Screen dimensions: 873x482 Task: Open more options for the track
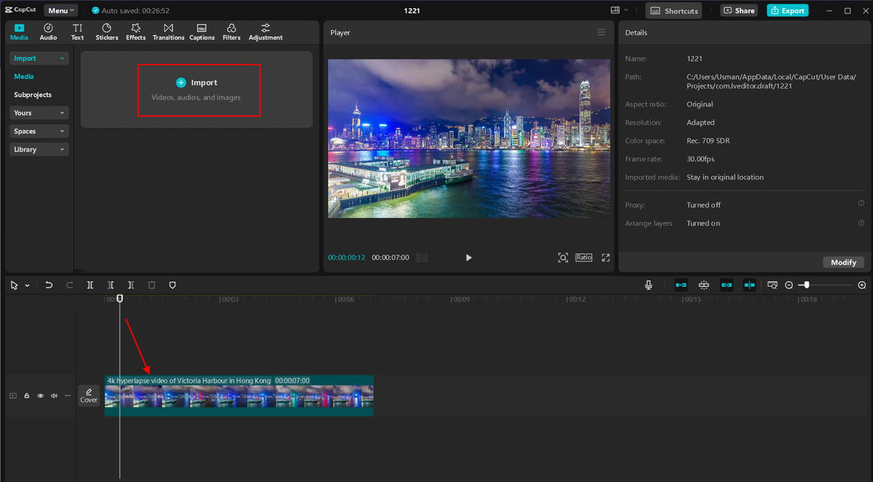(x=68, y=395)
